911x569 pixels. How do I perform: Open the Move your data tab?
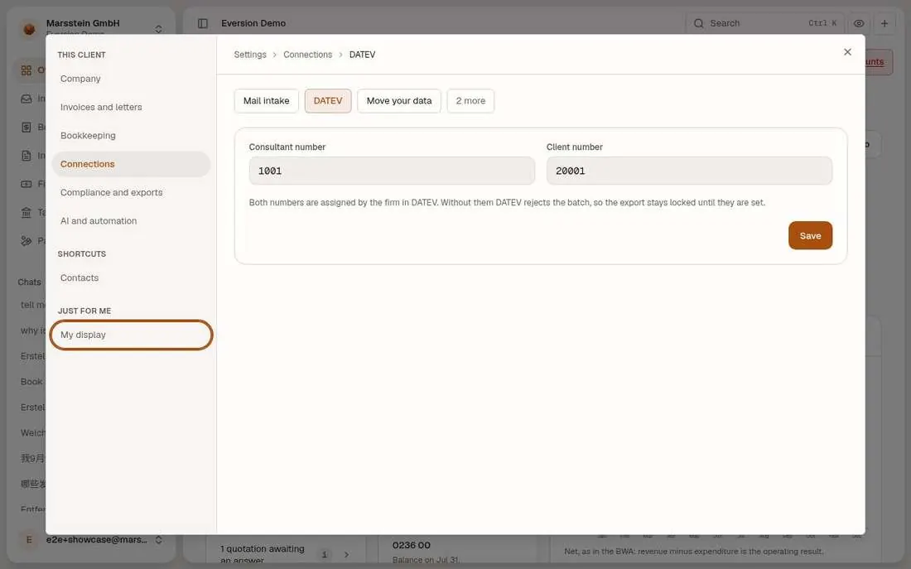click(x=399, y=101)
